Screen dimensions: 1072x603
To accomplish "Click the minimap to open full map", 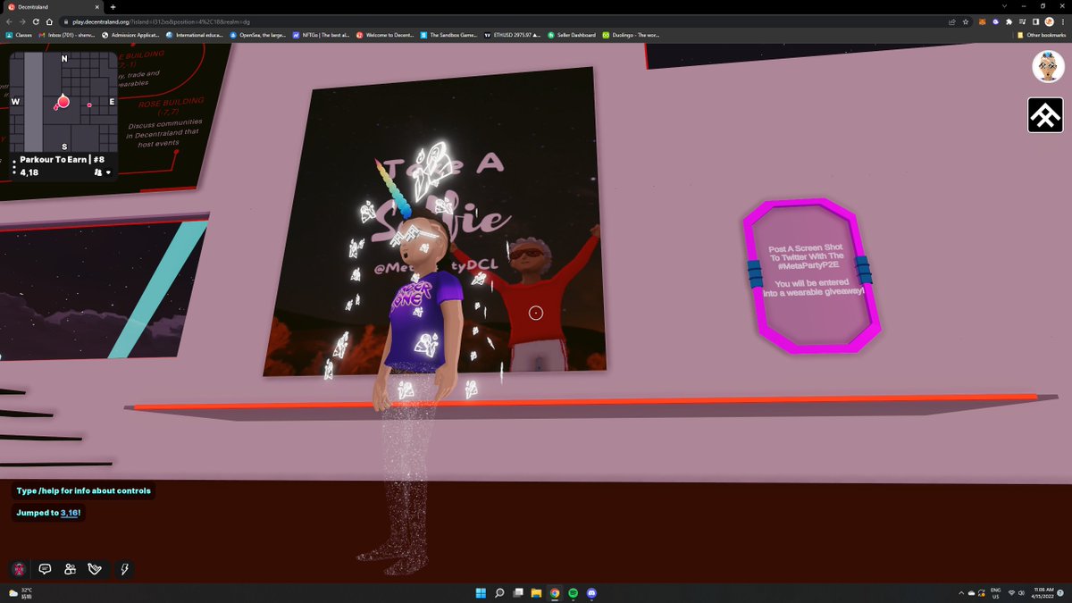I will coord(64,101).
